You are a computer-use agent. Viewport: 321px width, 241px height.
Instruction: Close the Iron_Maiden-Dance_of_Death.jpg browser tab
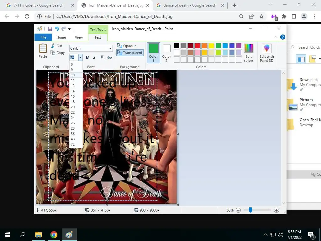click(x=148, y=6)
